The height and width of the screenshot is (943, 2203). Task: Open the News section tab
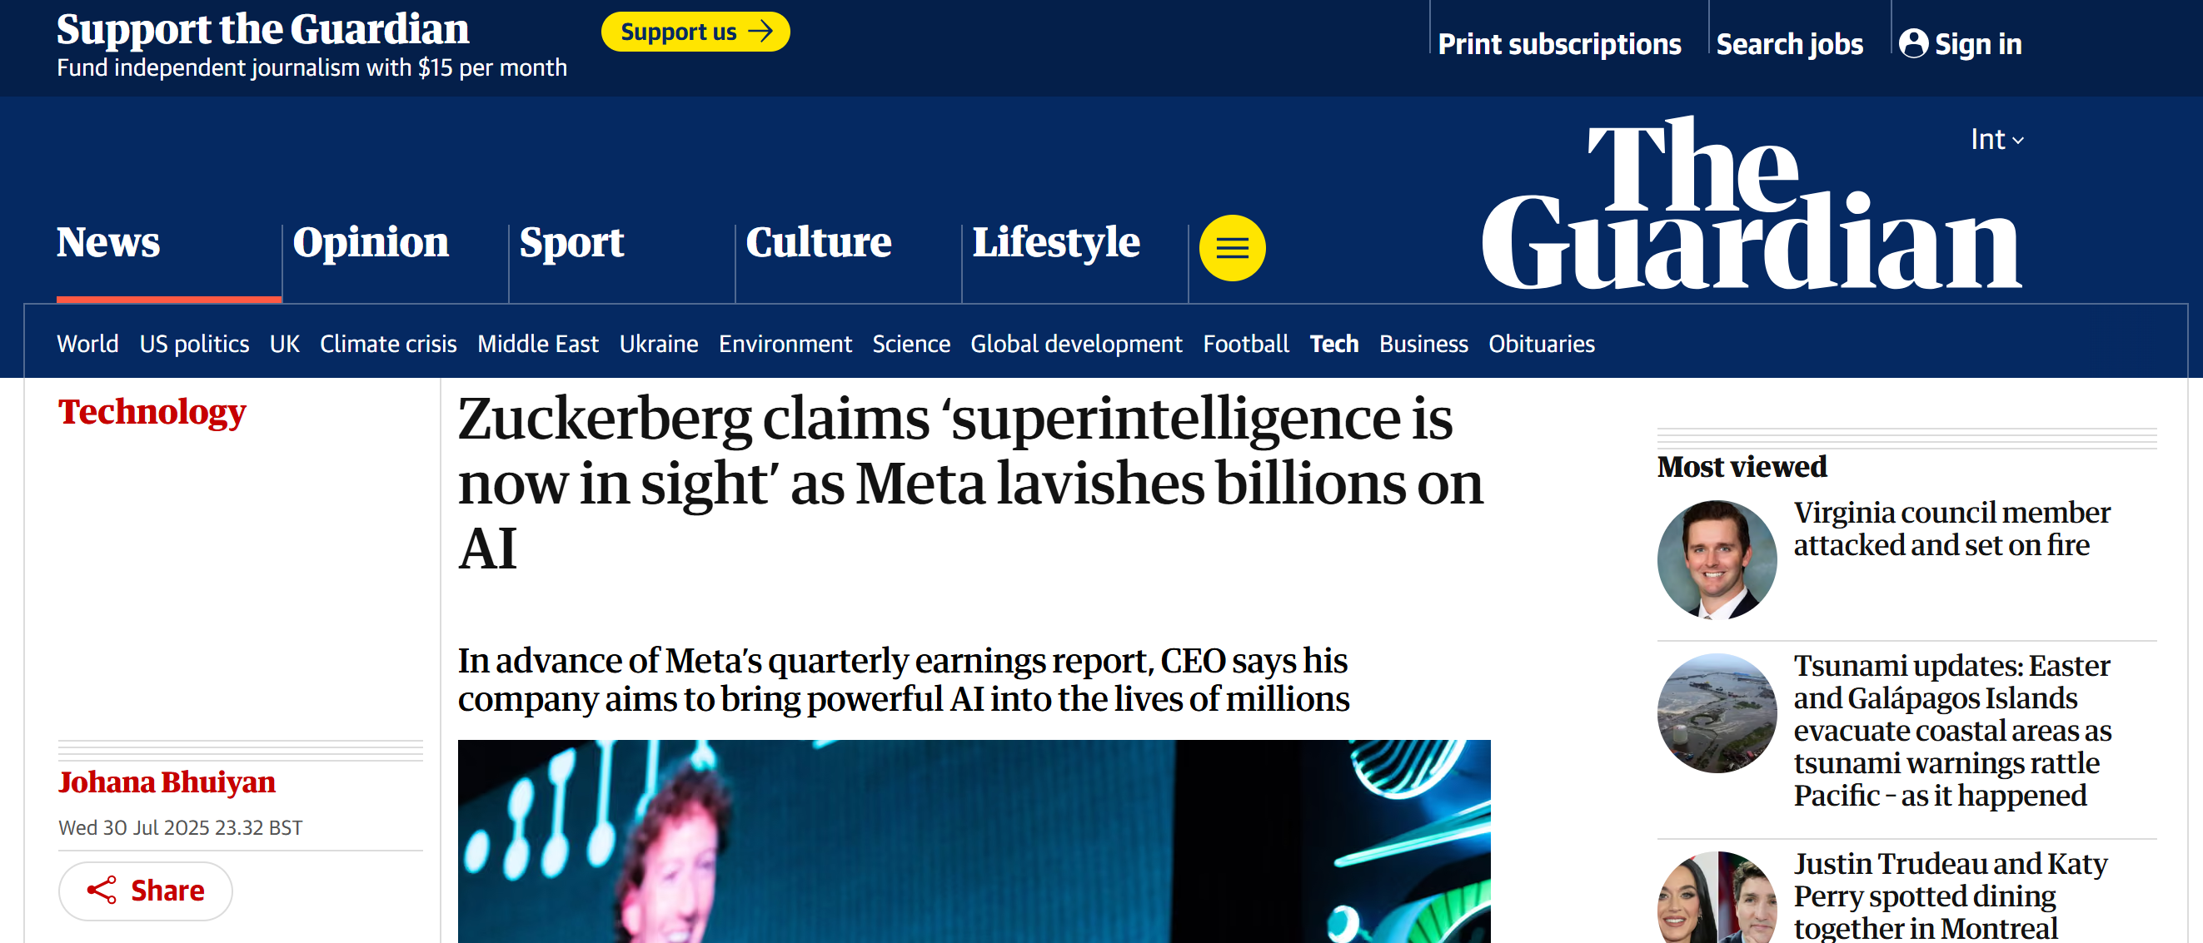click(108, 242)
